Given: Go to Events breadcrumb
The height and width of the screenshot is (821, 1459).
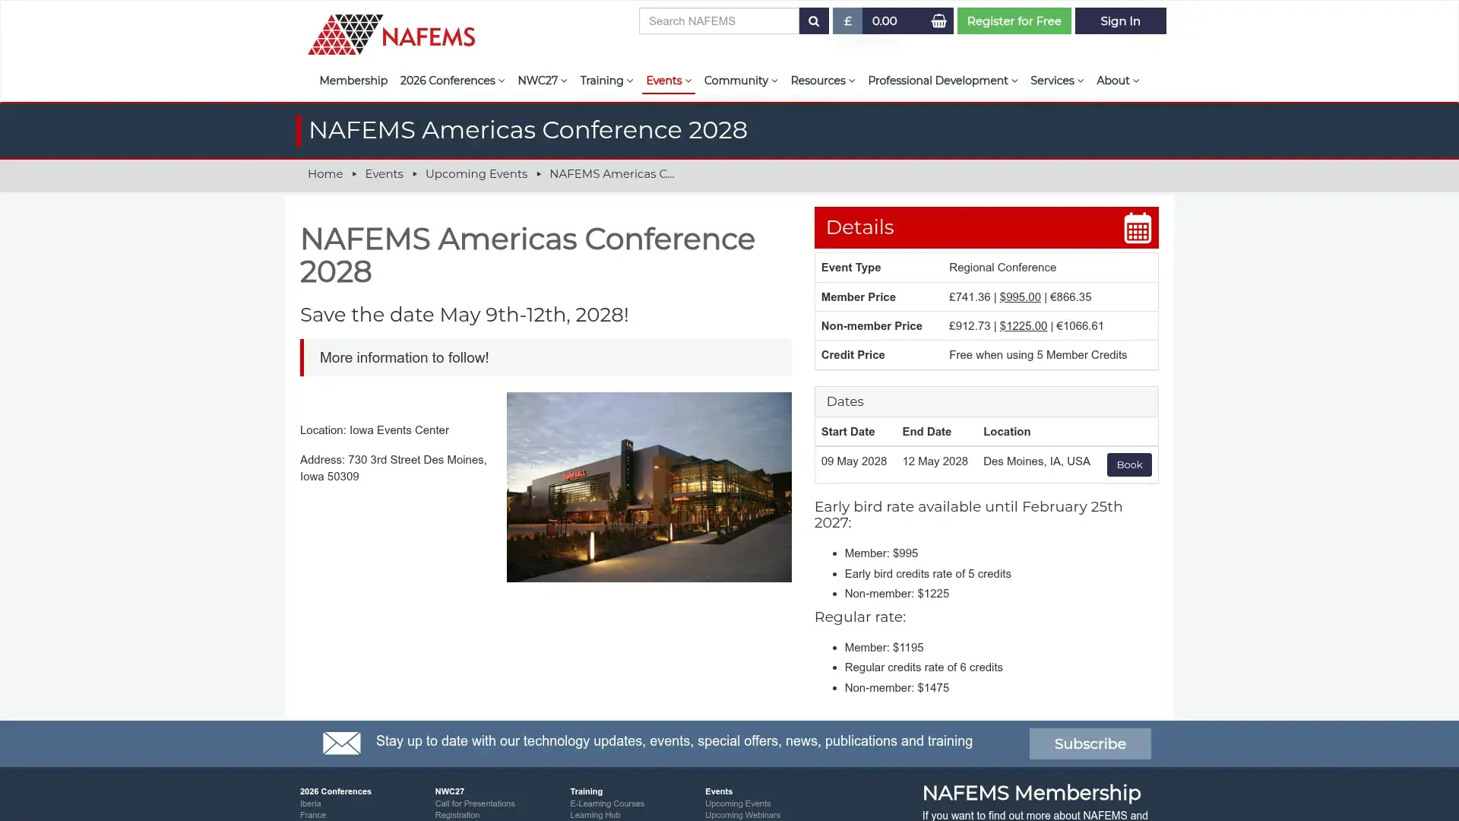Looking at the screenshot, I should coord(384,174).
